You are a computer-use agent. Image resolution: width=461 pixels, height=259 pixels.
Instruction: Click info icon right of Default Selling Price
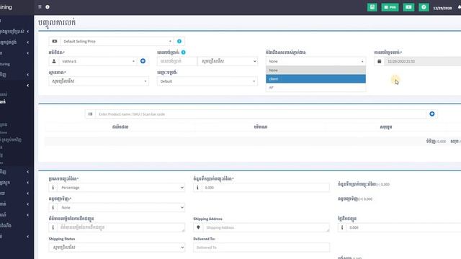[179, 42]
